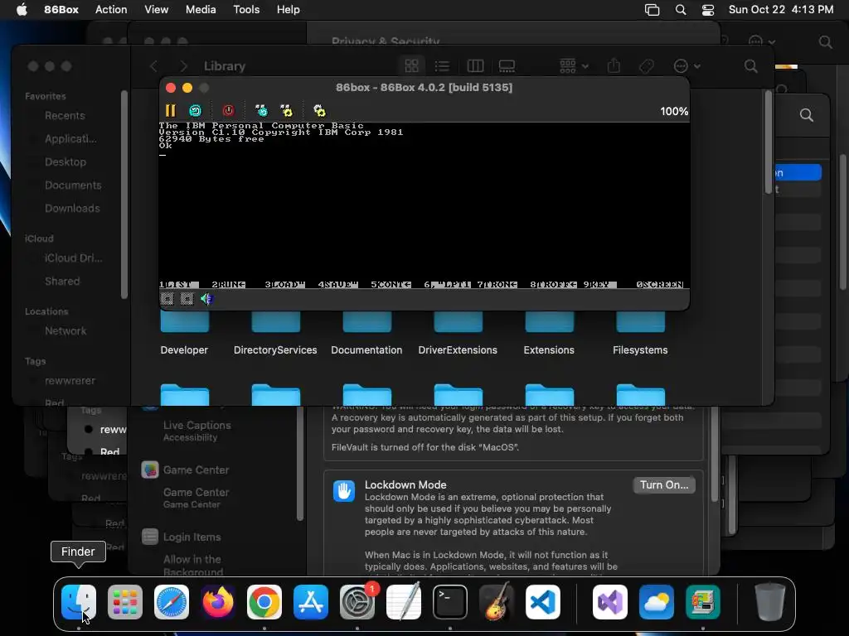This screenshot has width=849, height=636.
Task: Open Spotlight search in menu bar
Action: pyautogui.click(x=681, y=10)
